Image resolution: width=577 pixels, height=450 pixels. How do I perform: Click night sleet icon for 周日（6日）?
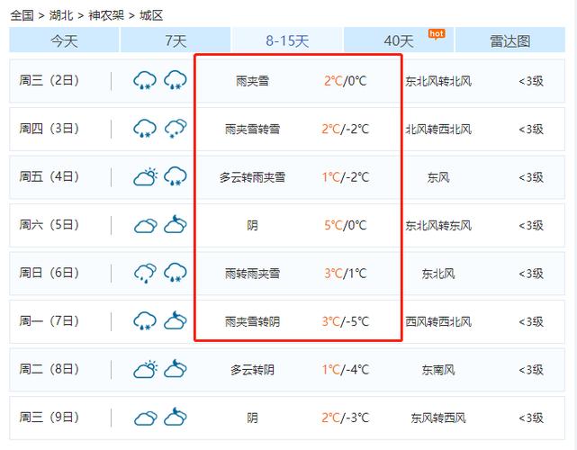point(176,273)
